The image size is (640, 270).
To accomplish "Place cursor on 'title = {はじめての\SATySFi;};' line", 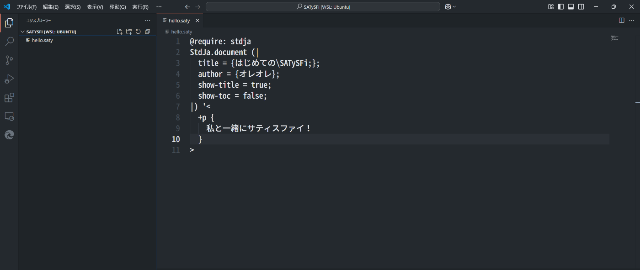I will pyautogui.click(x=259, y=63).
